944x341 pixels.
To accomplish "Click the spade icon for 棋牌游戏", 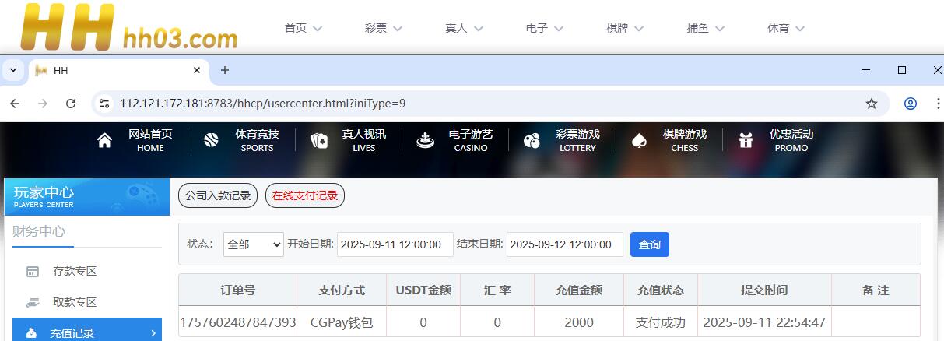I will tap(638, 141).
